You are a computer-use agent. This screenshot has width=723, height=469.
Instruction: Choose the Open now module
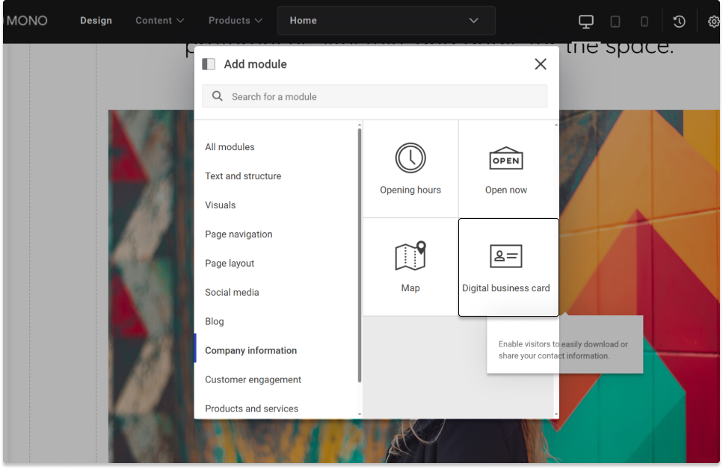505,167
